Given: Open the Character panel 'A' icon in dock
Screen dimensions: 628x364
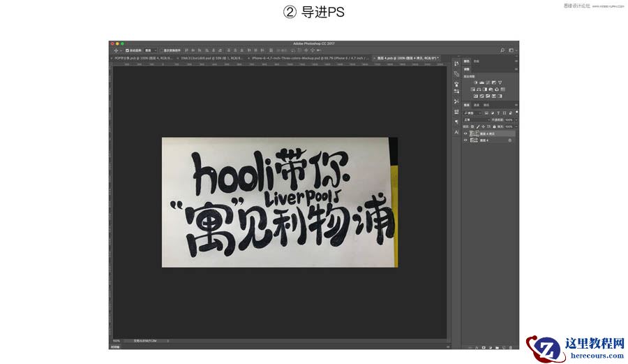Looking at the screenshot, I should coord(456,132).
